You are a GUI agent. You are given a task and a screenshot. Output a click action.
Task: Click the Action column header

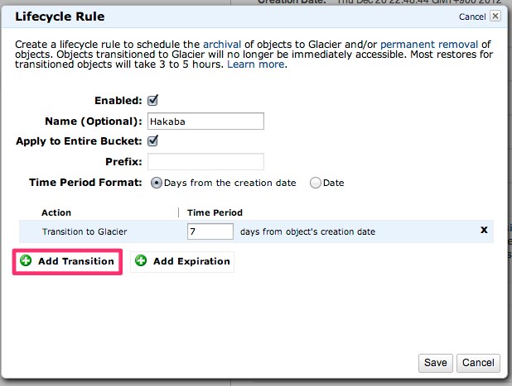56,212
